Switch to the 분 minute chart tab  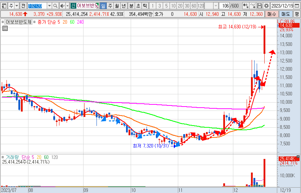[x=131, y=6]
